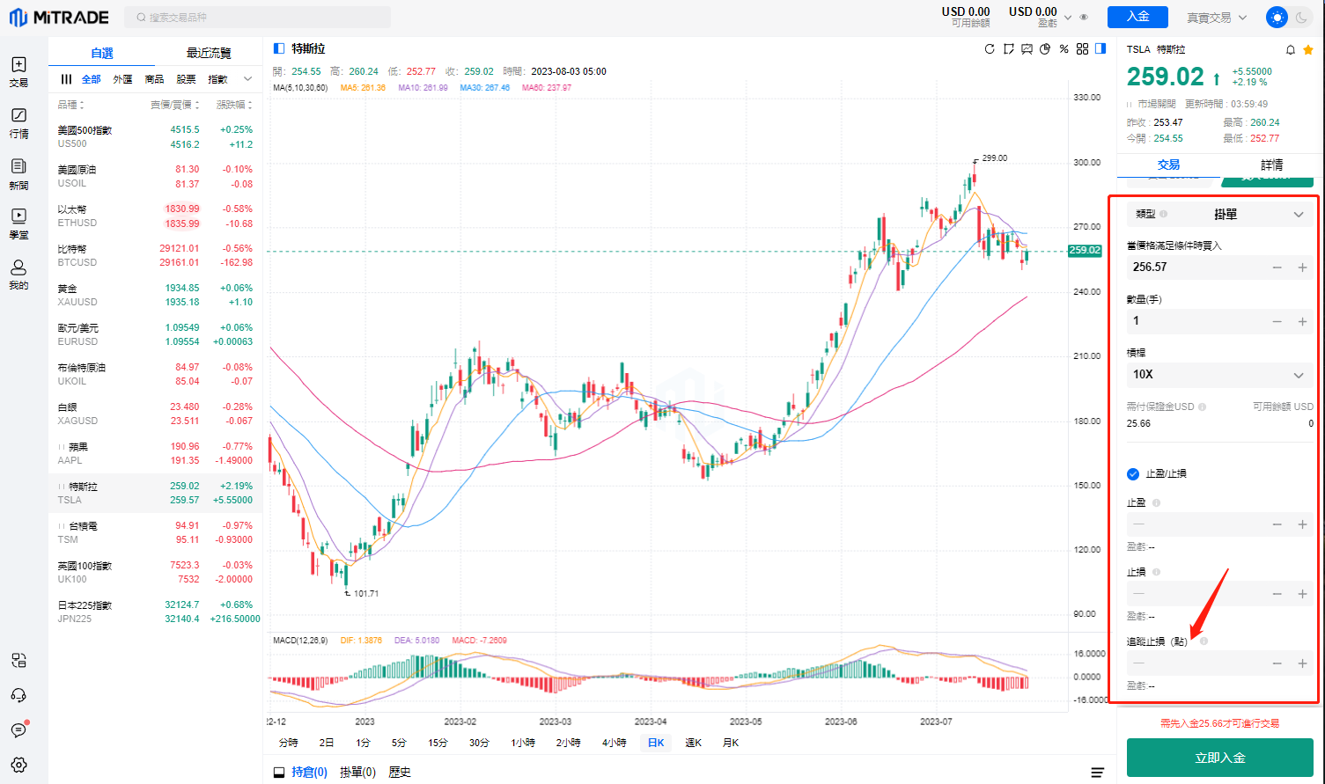Click the refresh chart icon
The height and width of the screenshot is (784, 1325).
coord(990,49)
